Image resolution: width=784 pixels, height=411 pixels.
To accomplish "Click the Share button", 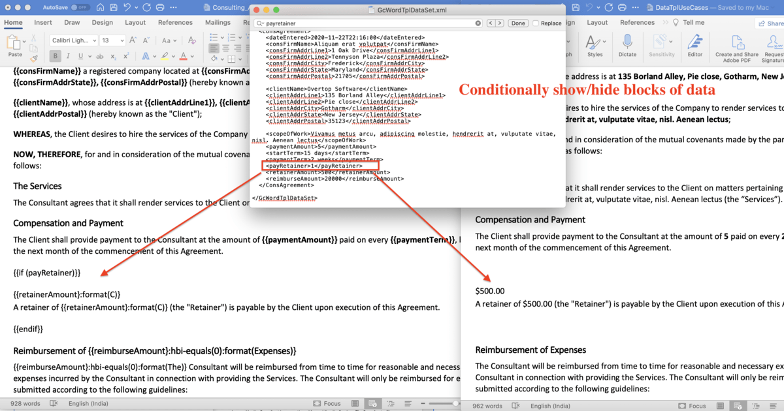I will pos(772,23).
